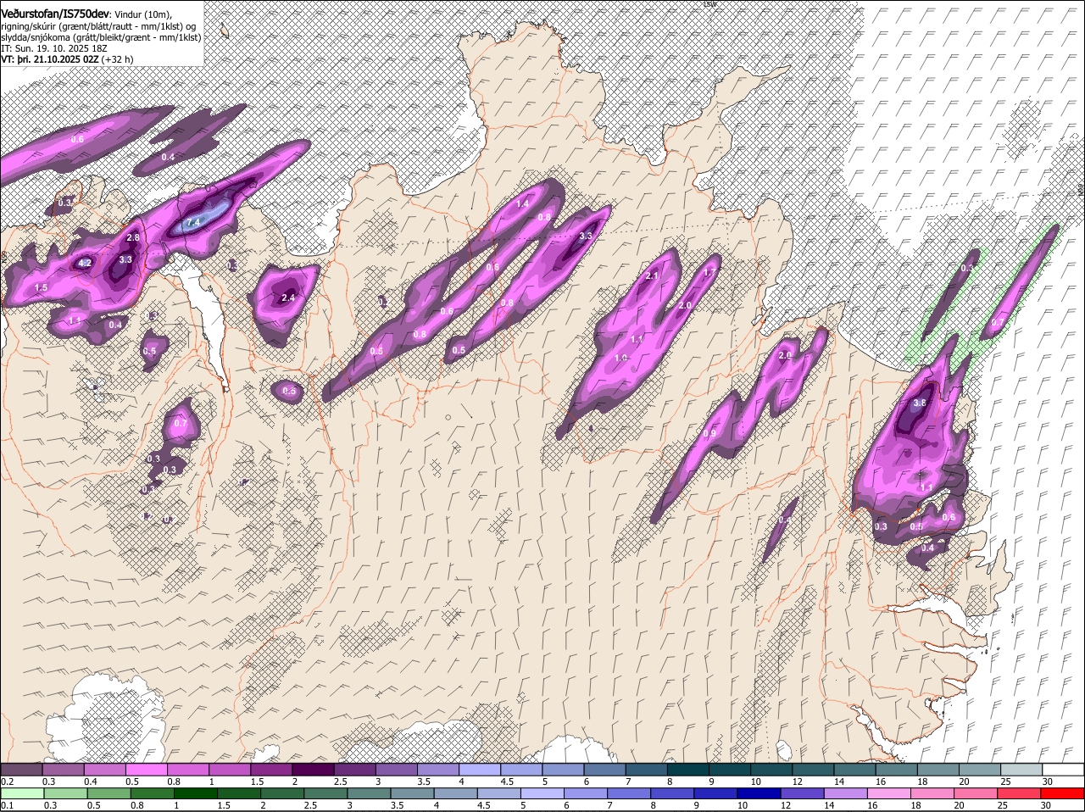Viewport: 1085px width, 812px height.
Task: Click the 'Vindur (10m),' description text
Action: 142,14
